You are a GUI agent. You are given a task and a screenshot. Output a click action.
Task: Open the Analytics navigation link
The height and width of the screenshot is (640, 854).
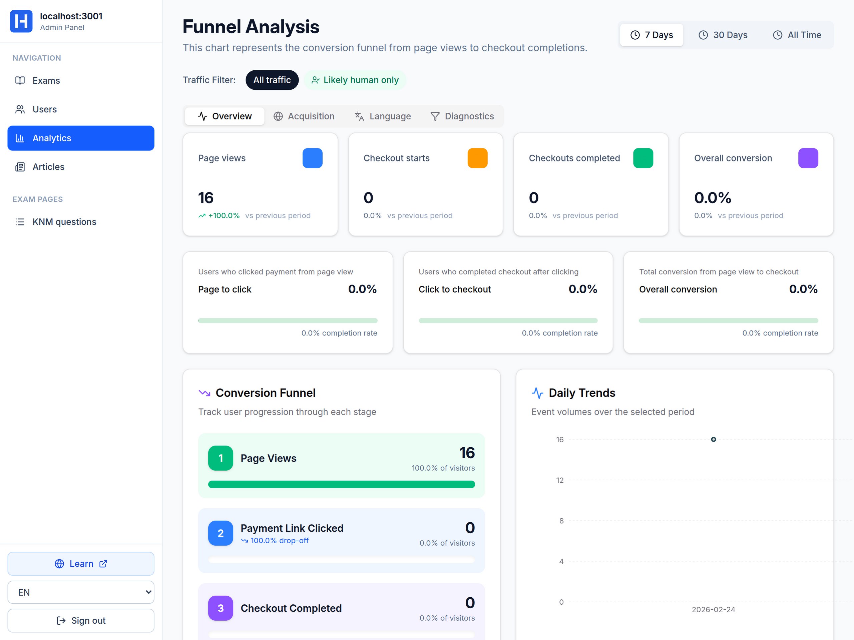coord(81,138)
